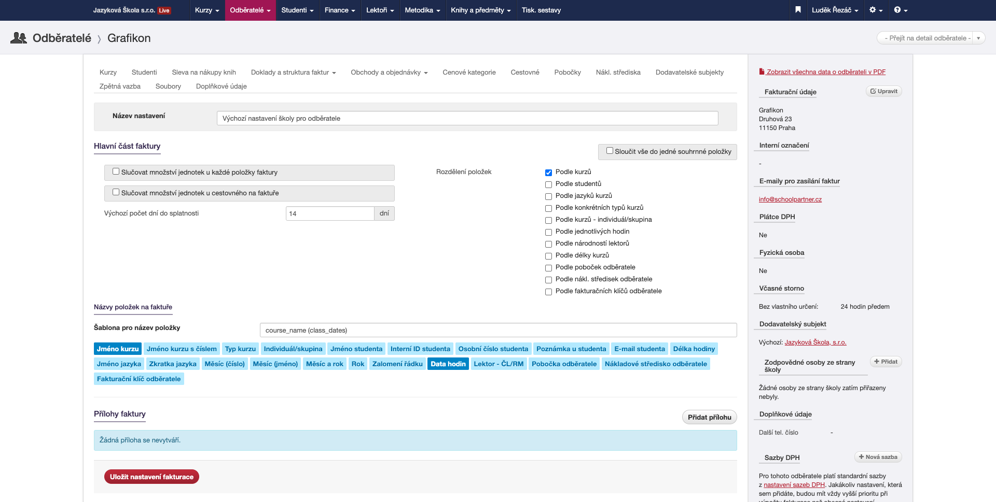996x502 pixels.
Task: Click the Odběratelé breadcrumb heading
Action: point(62,38)
